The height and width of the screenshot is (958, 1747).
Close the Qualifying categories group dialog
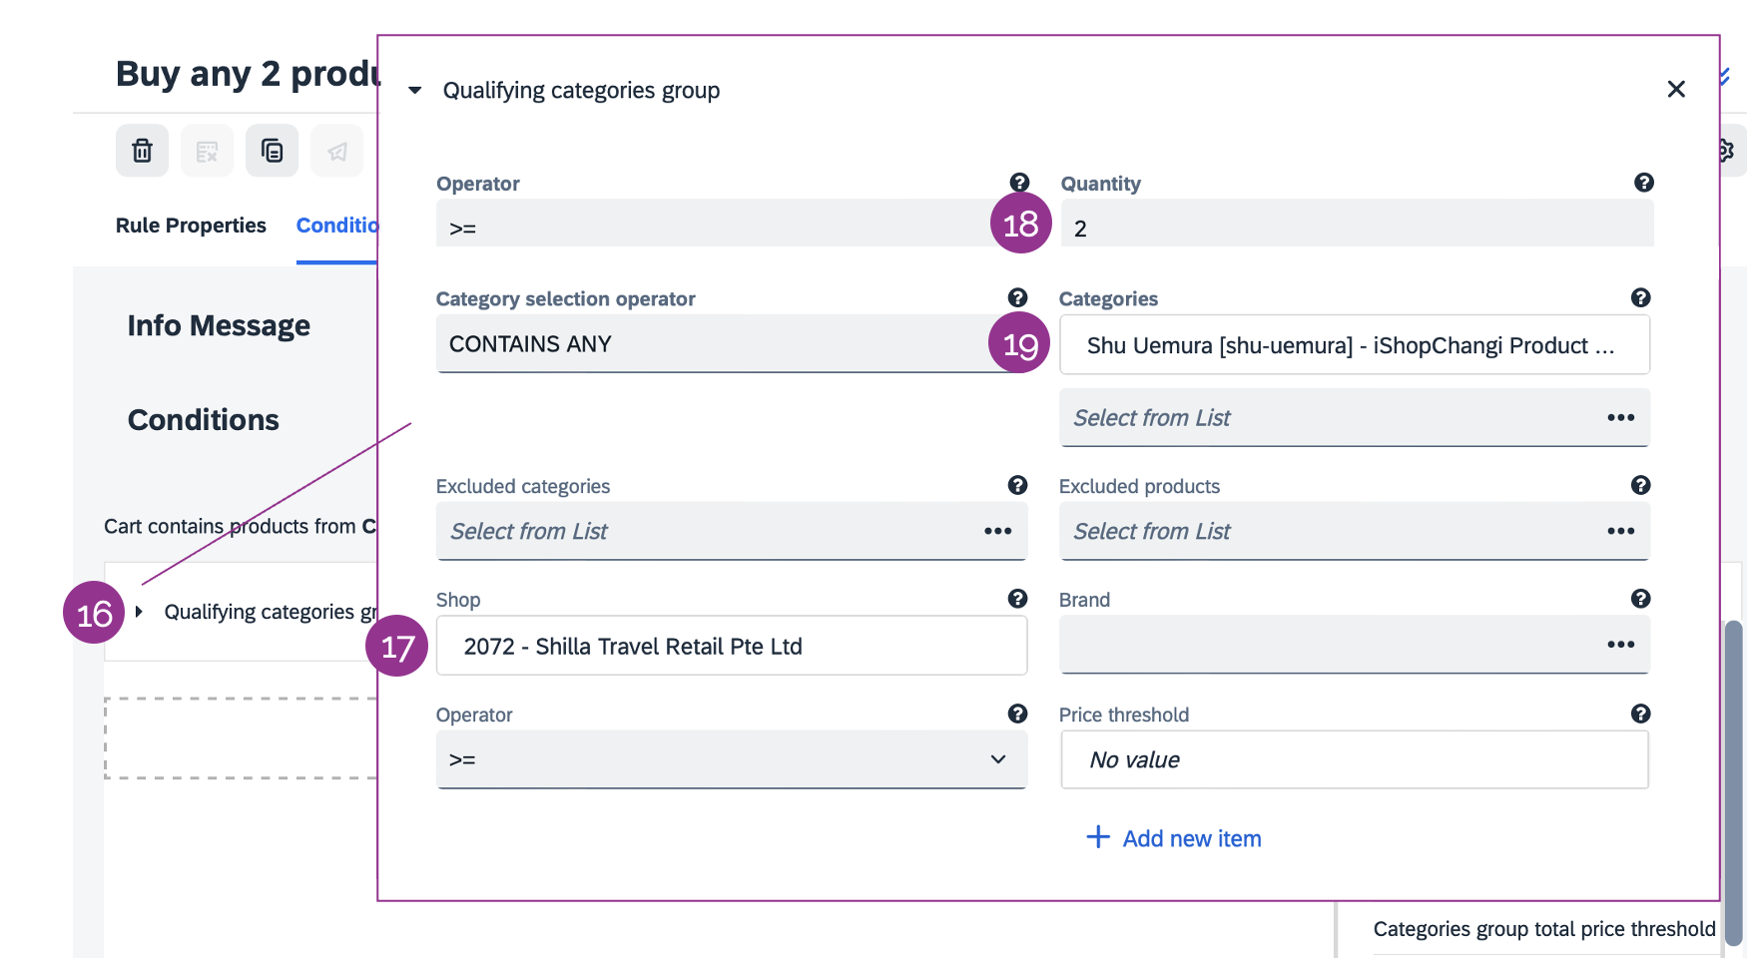point(1676,89)
